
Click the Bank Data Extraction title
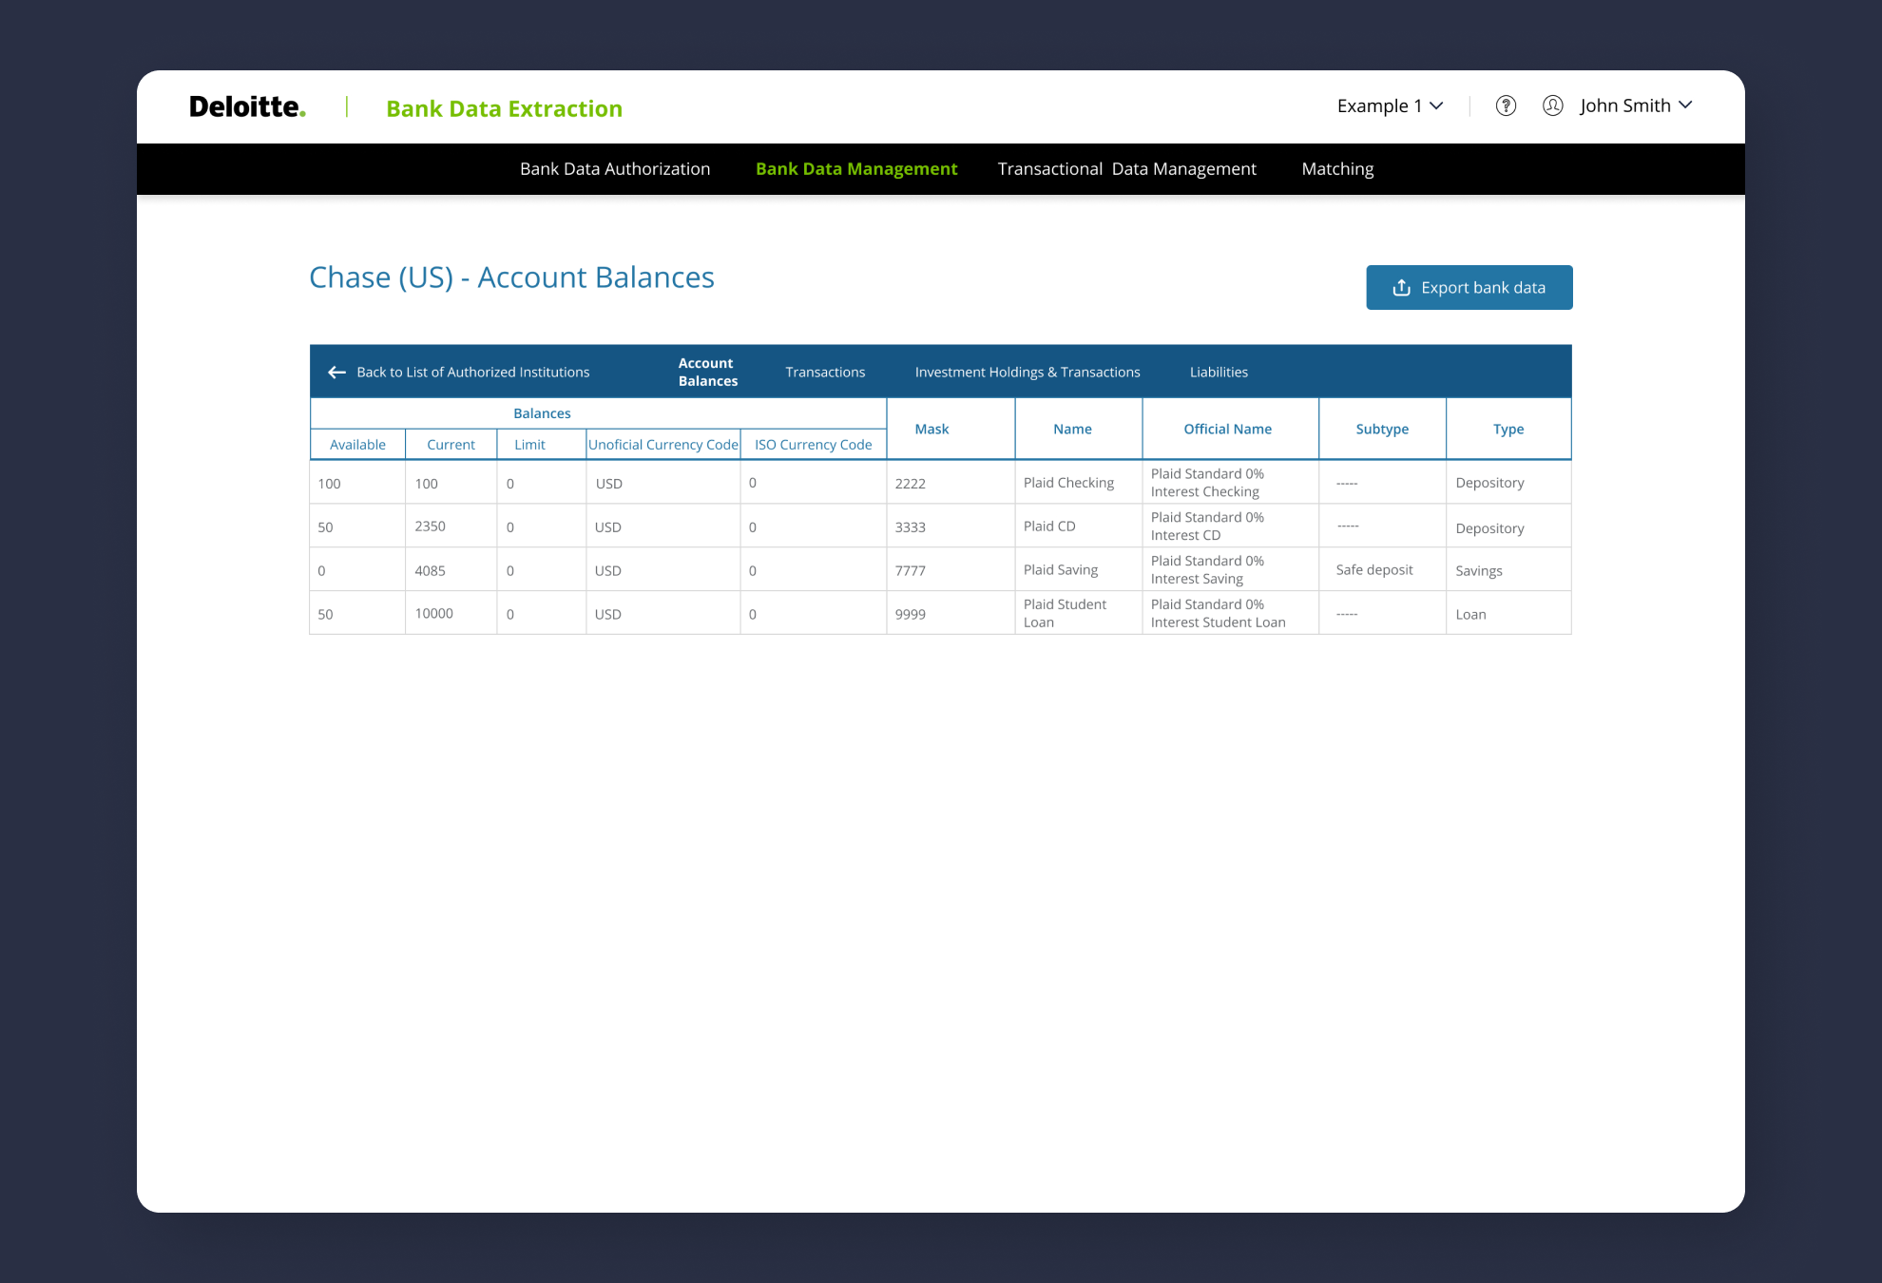504,108
